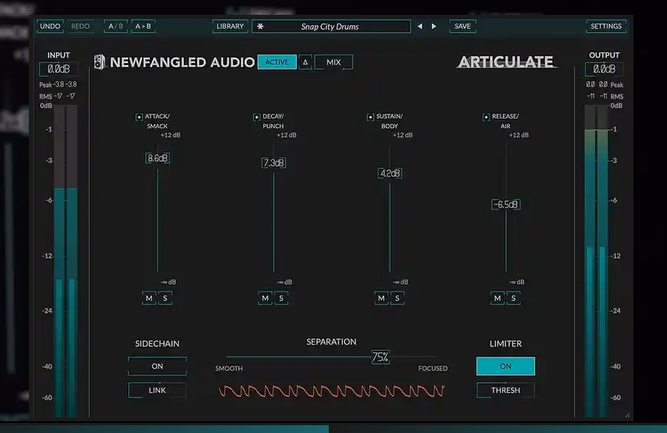Go to previous preset arrow
This screenshot has width=667, height=433.
pyautogui.click(x=420, y=27)
